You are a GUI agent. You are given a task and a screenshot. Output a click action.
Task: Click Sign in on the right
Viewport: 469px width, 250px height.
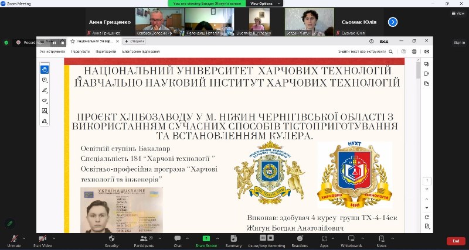pyautogui.click(x=459, y=43)
